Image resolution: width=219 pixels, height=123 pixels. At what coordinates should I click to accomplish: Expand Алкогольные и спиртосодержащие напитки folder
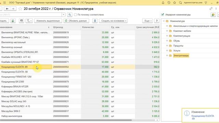pyautogui.click(x=167, y=26)
